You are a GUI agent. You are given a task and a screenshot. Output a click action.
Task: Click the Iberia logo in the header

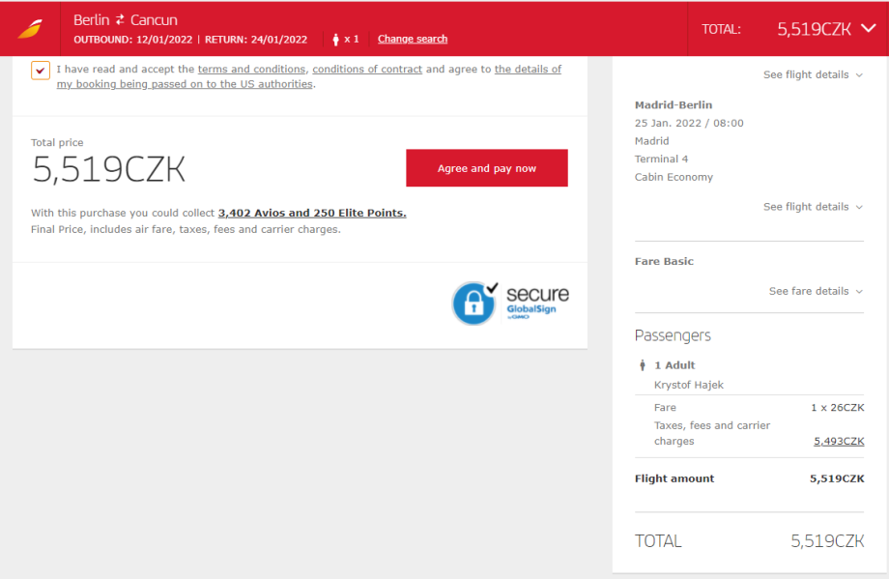pyautogui.click(x=30, y=29)
